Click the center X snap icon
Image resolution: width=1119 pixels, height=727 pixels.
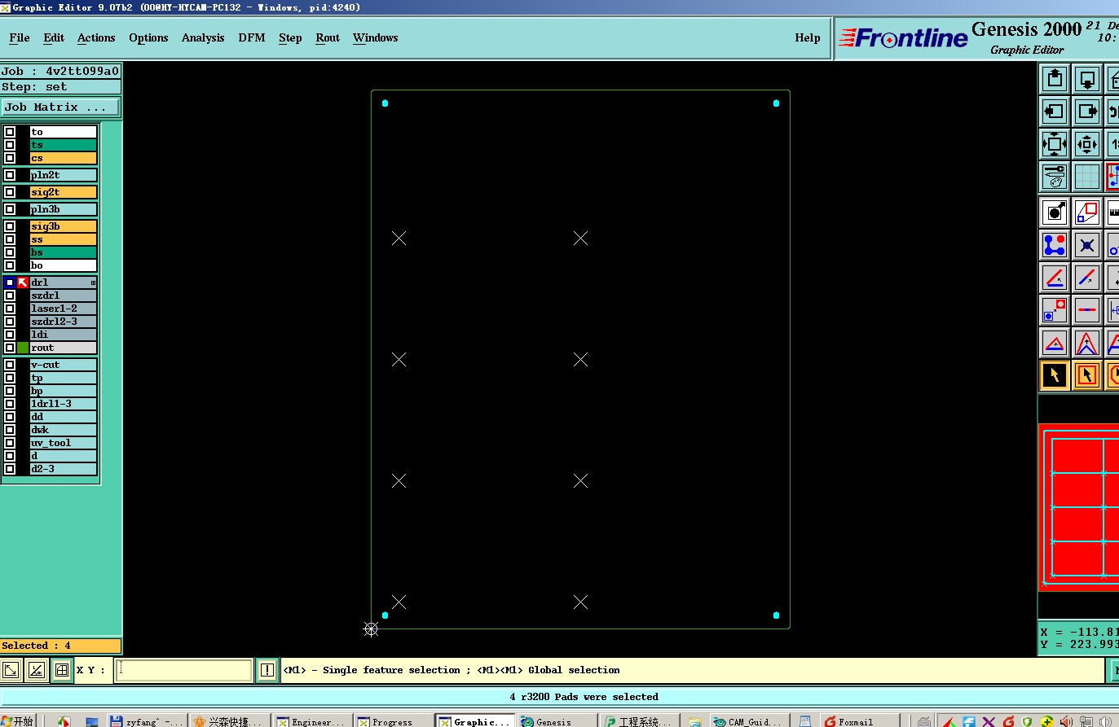(x=1087, y=245)
